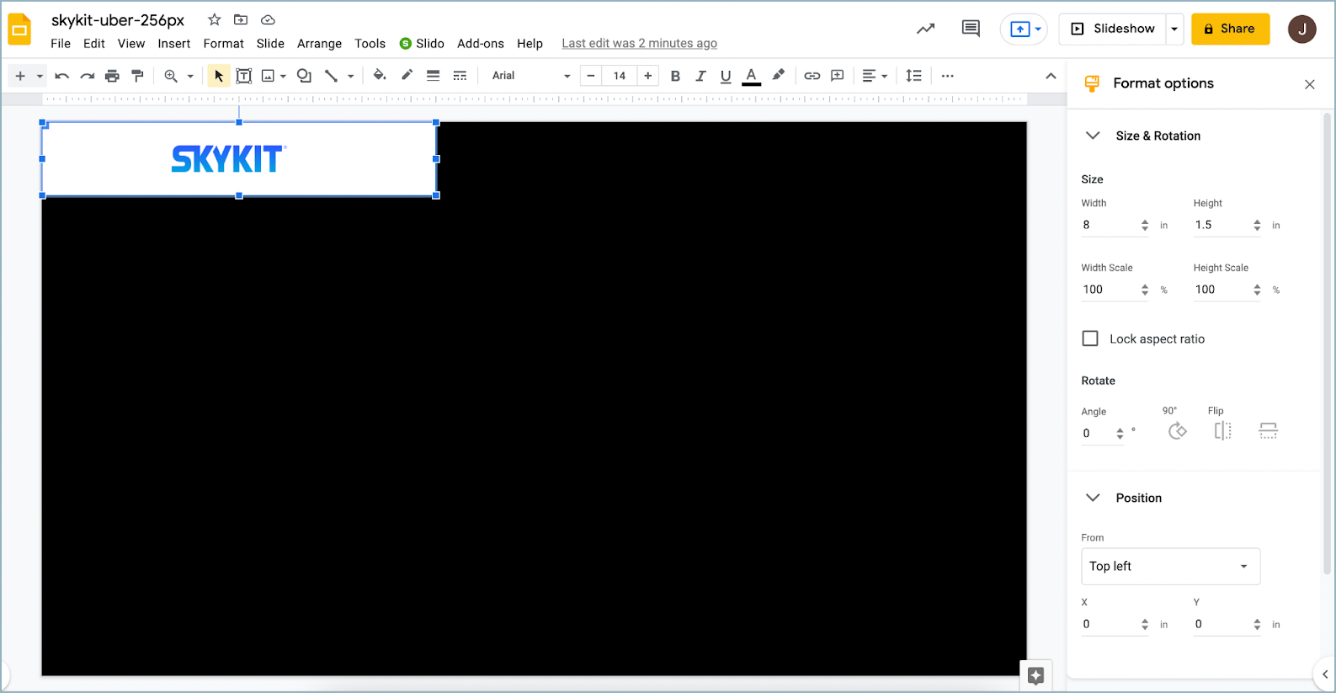Screen dimensions: 1336x693
Task: Enable Lock aspect ratio checkbox
Action: tap(1090, 339)
